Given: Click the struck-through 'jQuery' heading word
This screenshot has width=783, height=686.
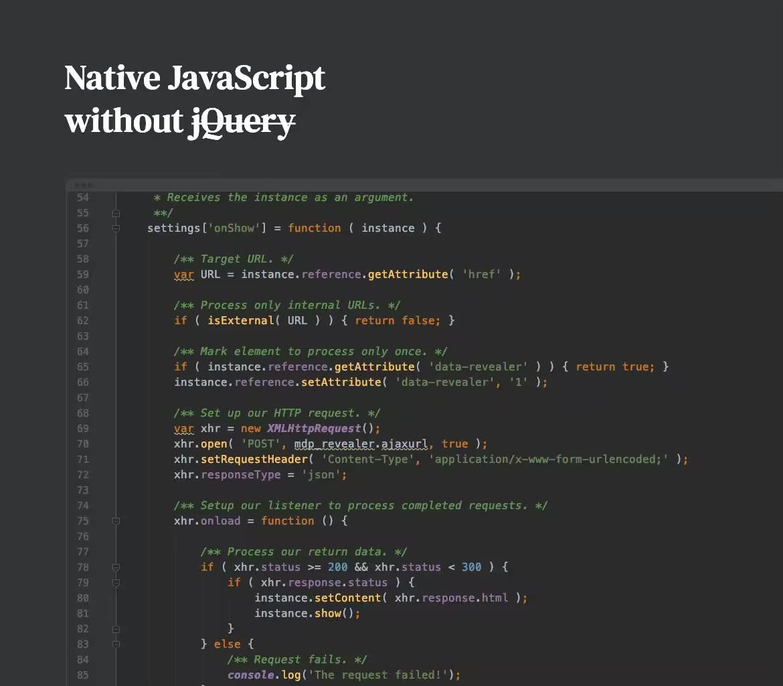Looking at the screenshot, I should point(242,123).
